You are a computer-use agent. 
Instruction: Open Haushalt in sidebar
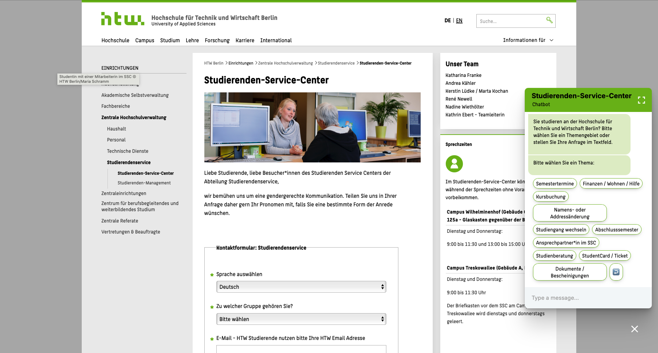coord(116,129)
